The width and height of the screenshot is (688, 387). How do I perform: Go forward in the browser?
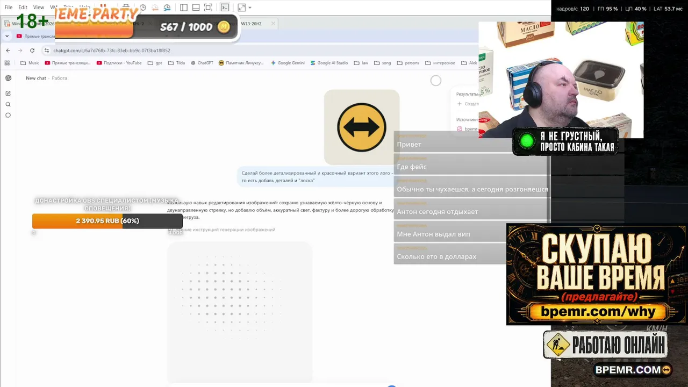tap(20, 51)
